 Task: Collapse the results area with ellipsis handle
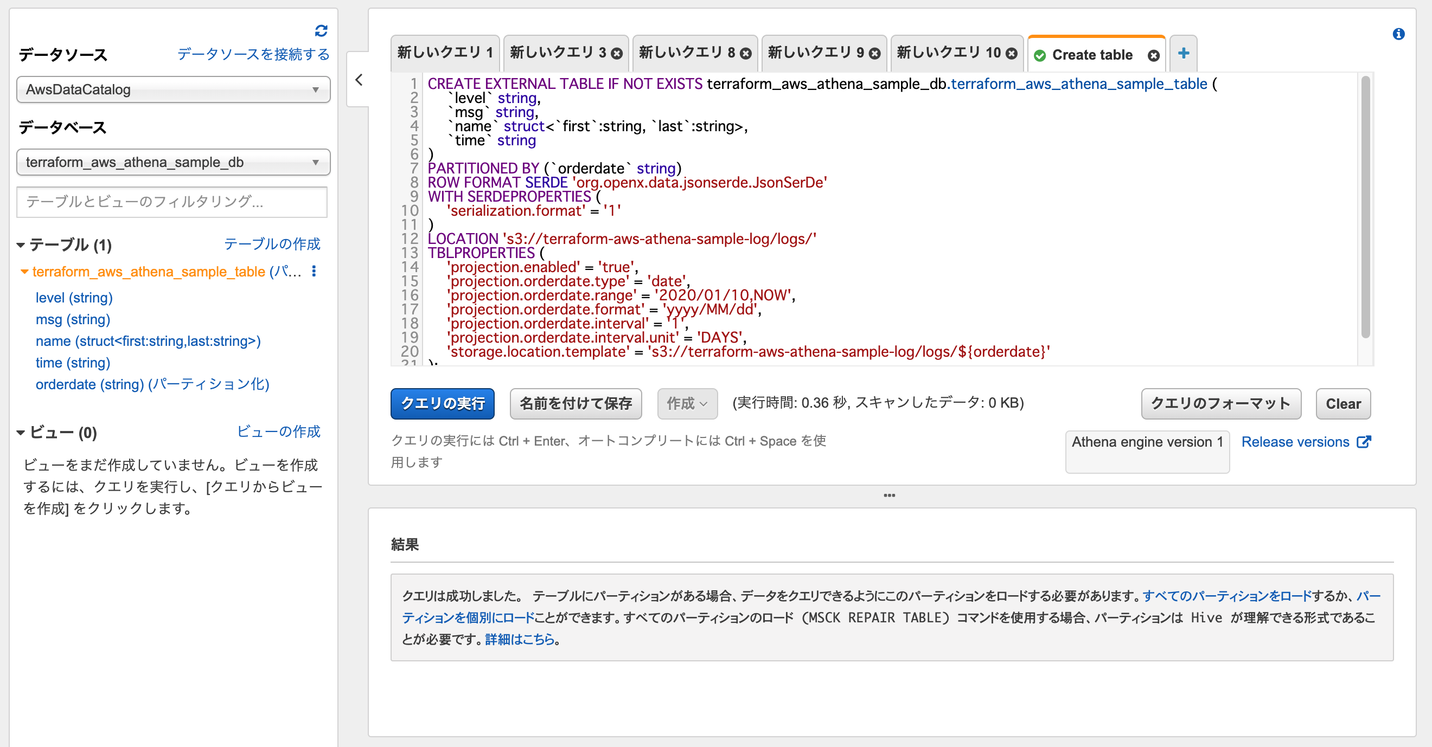coord(890,496)
